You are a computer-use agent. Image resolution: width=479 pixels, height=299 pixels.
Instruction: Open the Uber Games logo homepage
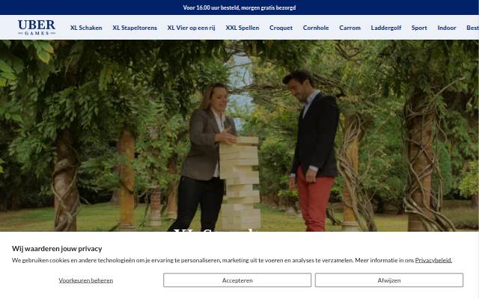point(37,28)
